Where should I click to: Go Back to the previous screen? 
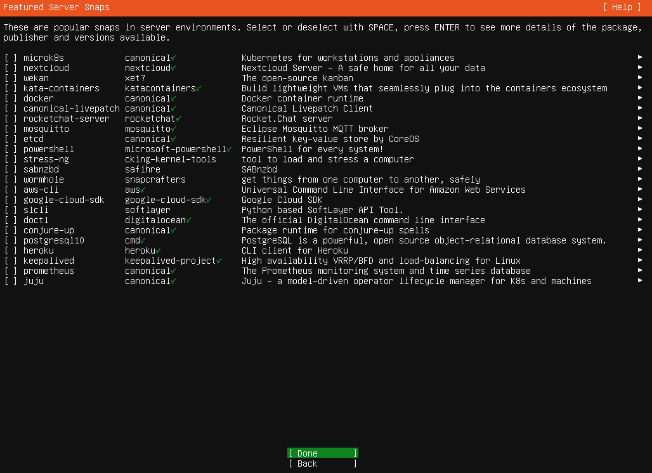323,463
